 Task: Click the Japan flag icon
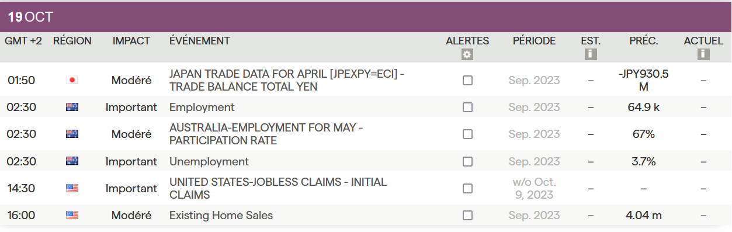[72, 80]
